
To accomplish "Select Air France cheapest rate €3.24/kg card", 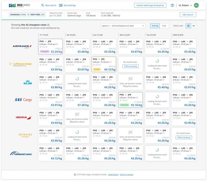I will click(x=51, y=46).
